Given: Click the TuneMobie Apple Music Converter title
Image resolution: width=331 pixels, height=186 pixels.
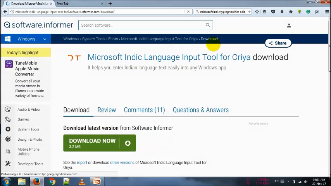Looking at the screenshot, I should 27,69.
